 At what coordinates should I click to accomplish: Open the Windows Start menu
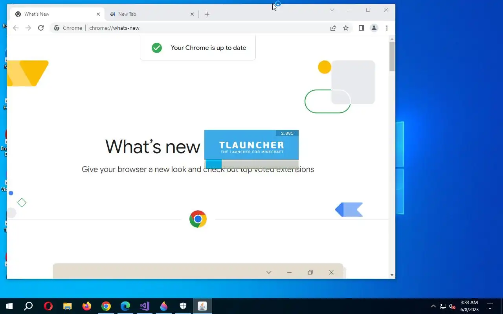(x=9, y=306)
